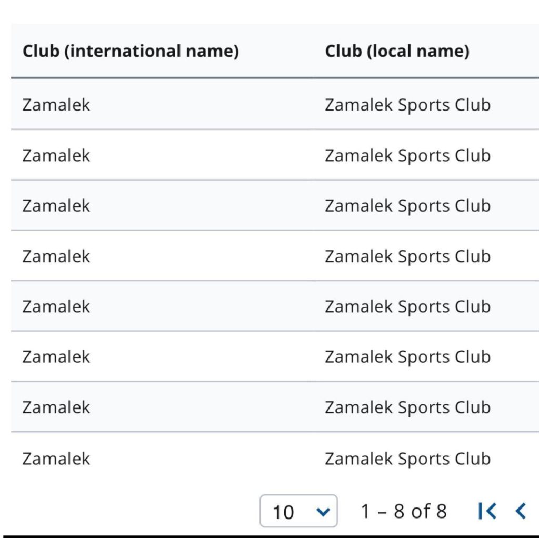Click Zamalek Sports Club in row five
The width and height of the screenshot is (539, 538).
408,306
